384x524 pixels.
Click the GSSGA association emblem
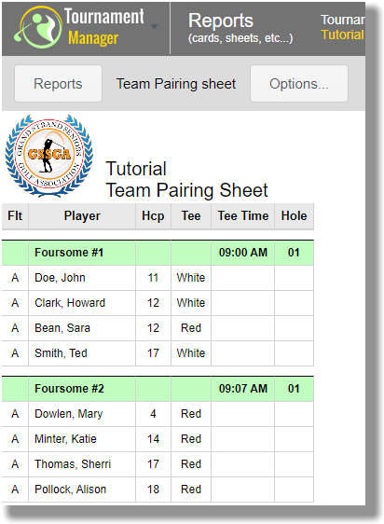[49, 156]
